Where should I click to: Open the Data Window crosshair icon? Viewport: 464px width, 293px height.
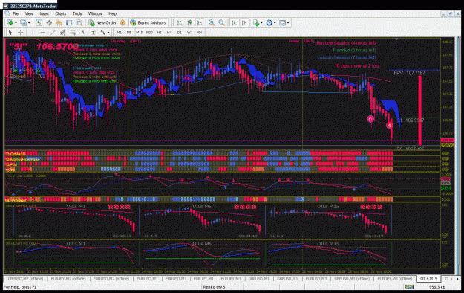(49, 22)
